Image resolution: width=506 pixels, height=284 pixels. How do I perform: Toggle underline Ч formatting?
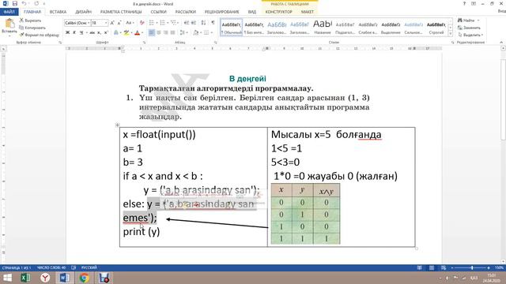(81, 32)
